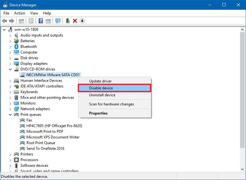Select NECVMWar VMware SATA CD01 device

(x=53, y=75)
